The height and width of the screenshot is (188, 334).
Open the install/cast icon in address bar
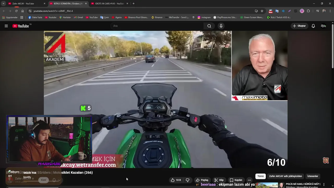(x=256, y=11)
